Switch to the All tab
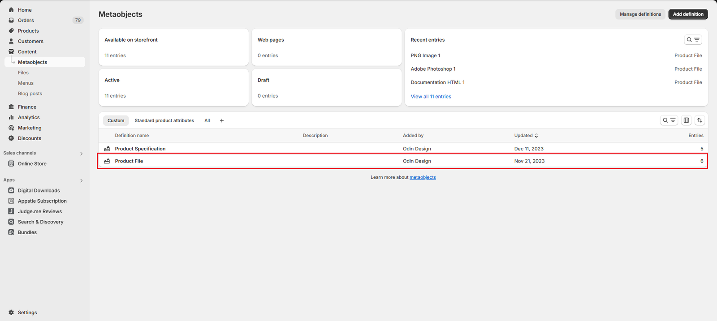717x321 pixels. coord(207,120)
